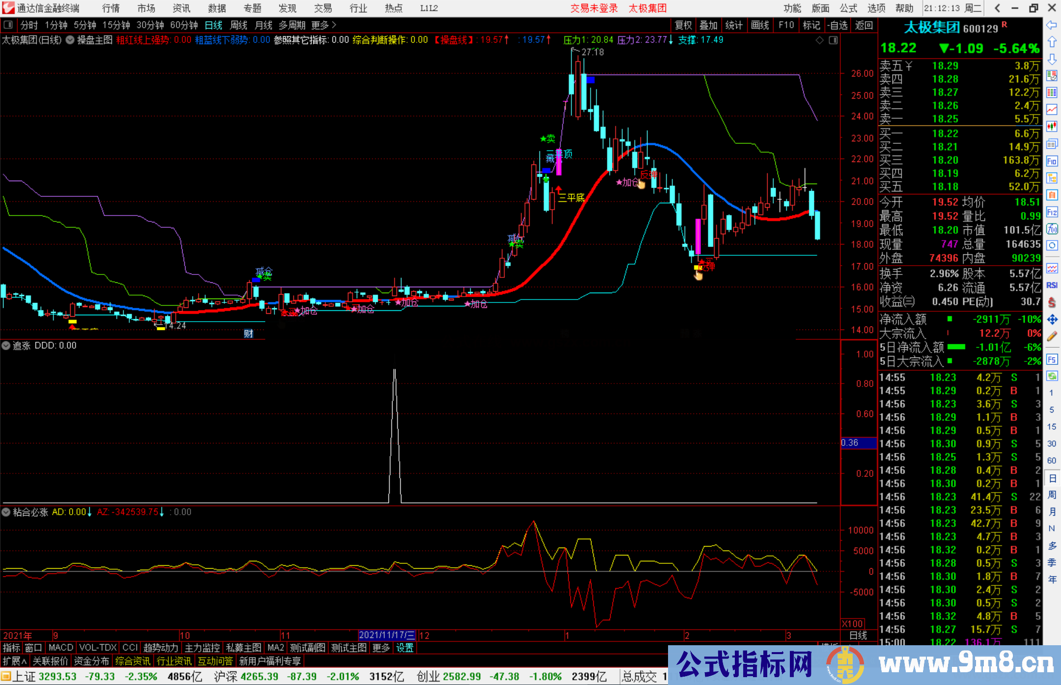Viewport: 1061px width, 685px height.
Task: Open the 行情 menu
Action: (111, 8)
